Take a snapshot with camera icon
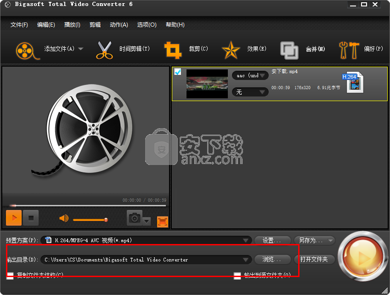 pyautogui.click(x=135, y=218)
